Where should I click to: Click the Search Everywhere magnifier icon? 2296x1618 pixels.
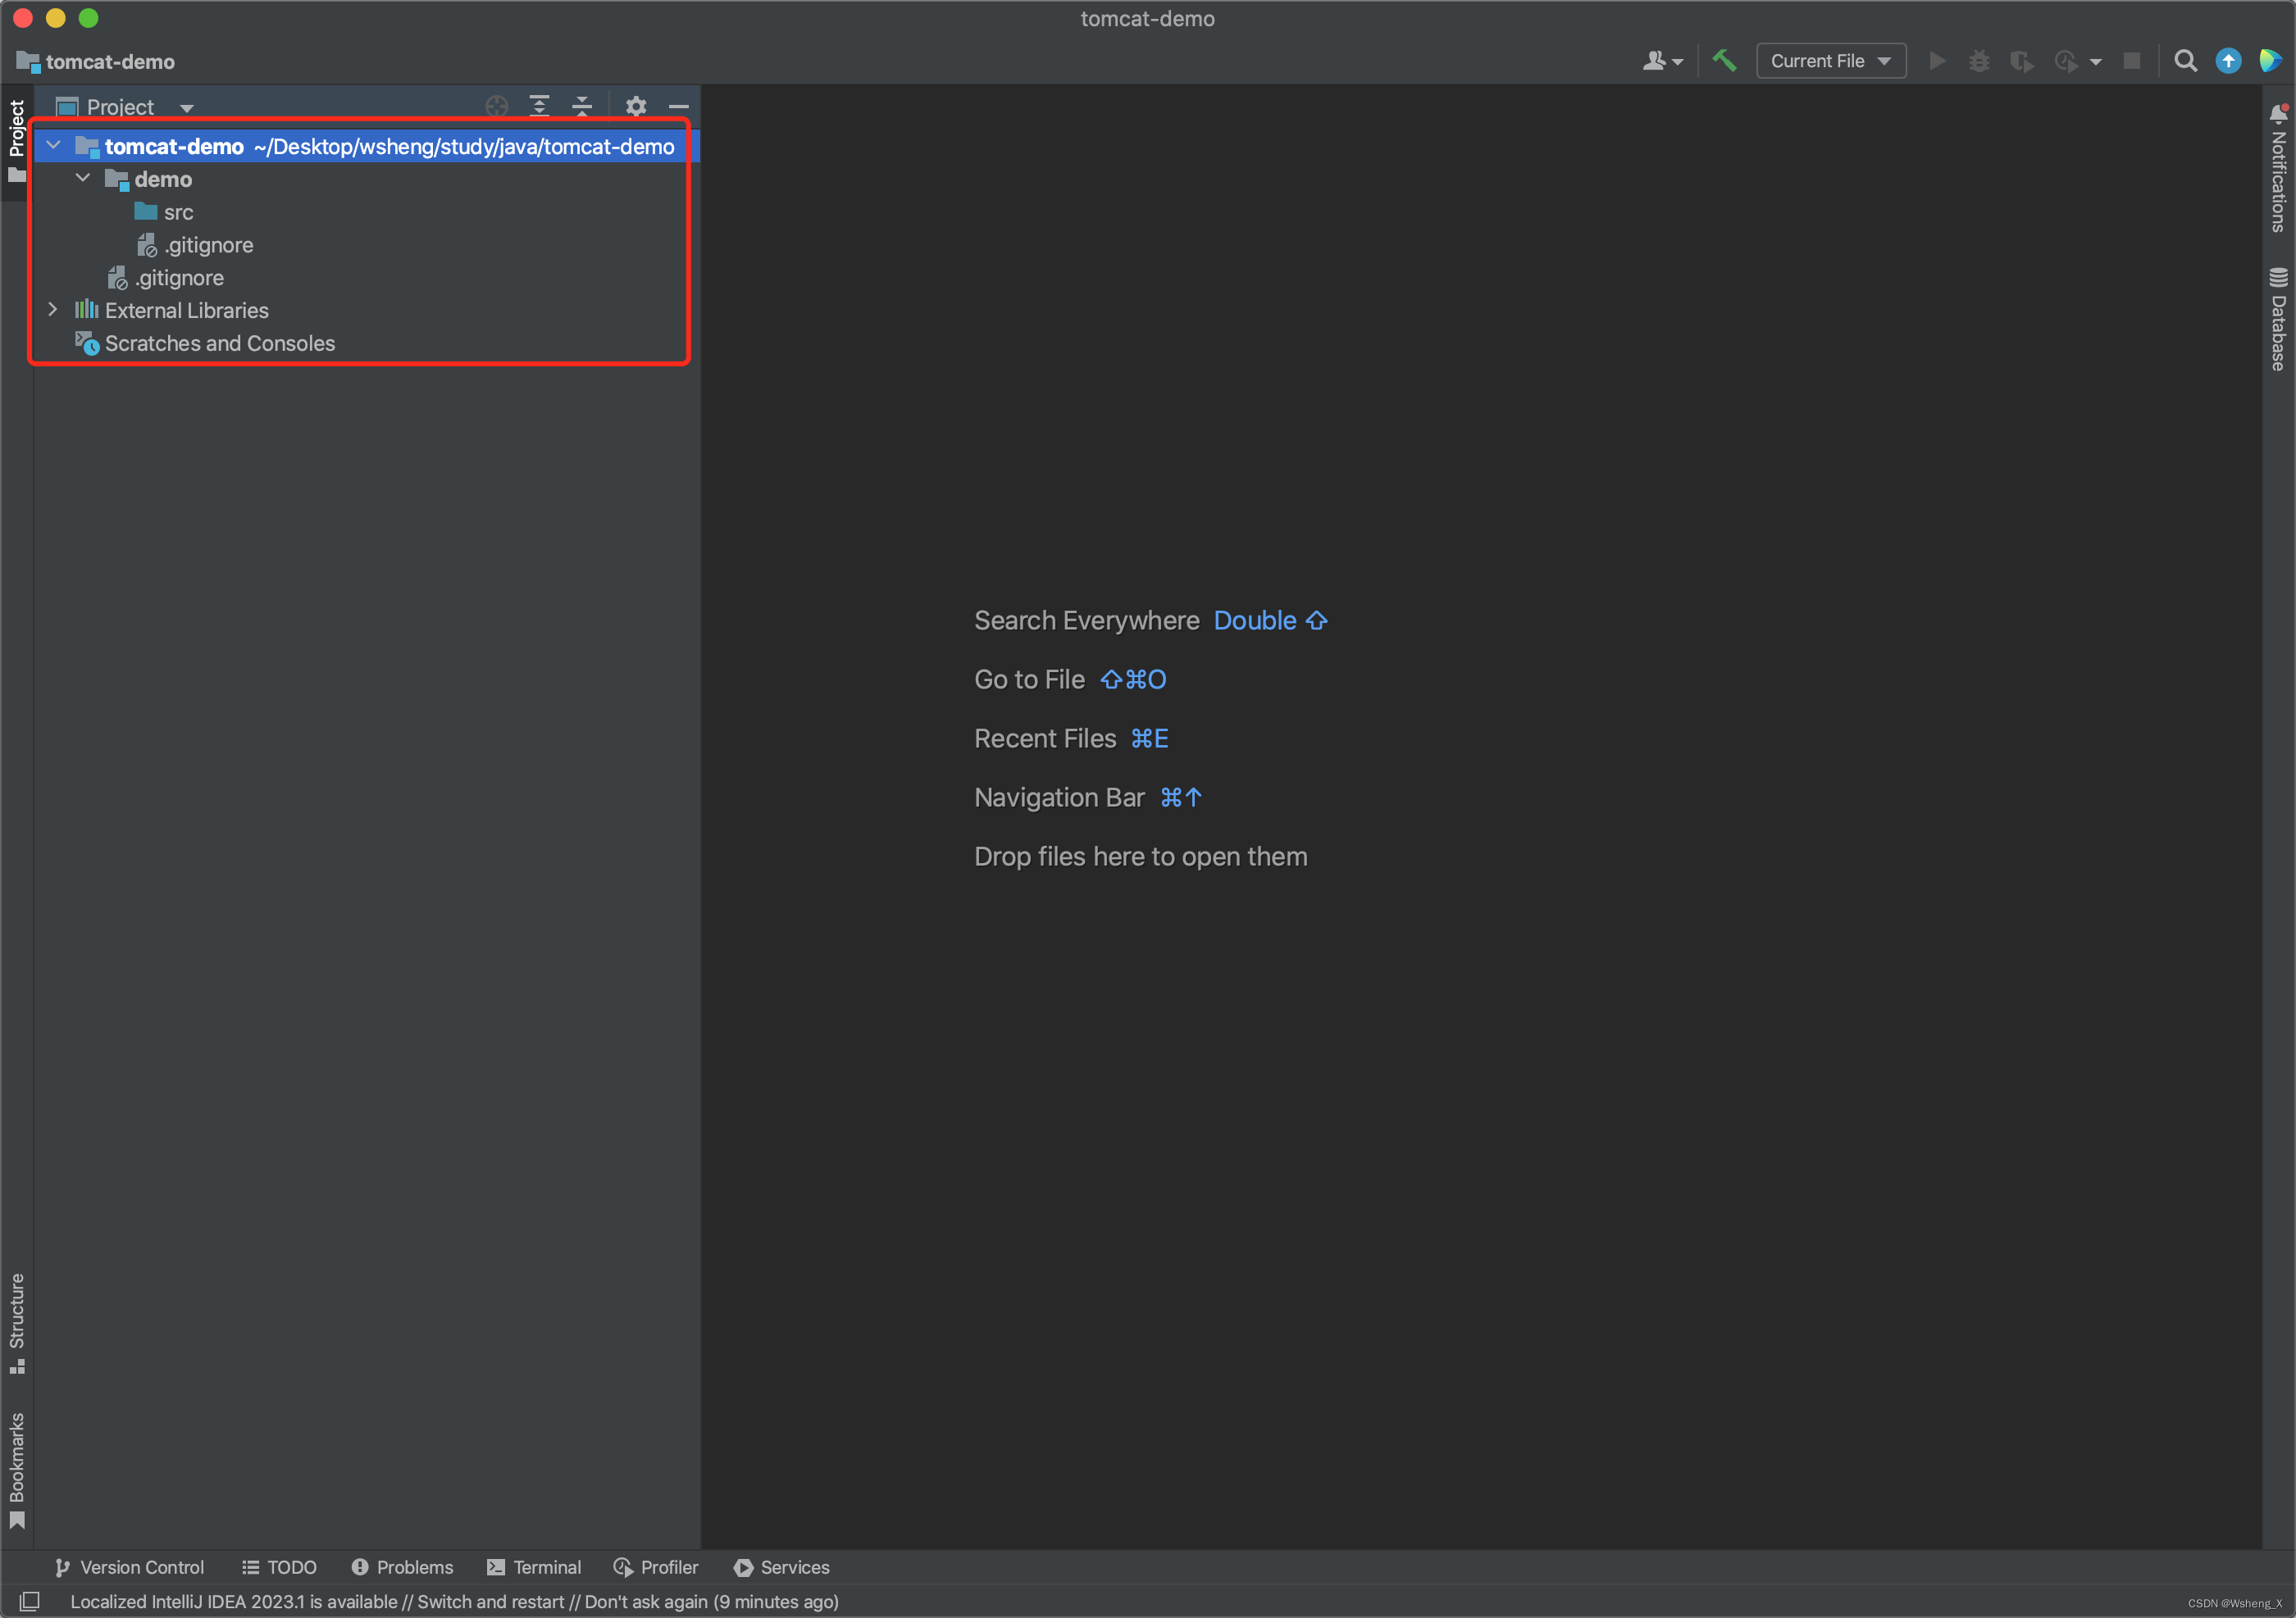click(2184, 61)
